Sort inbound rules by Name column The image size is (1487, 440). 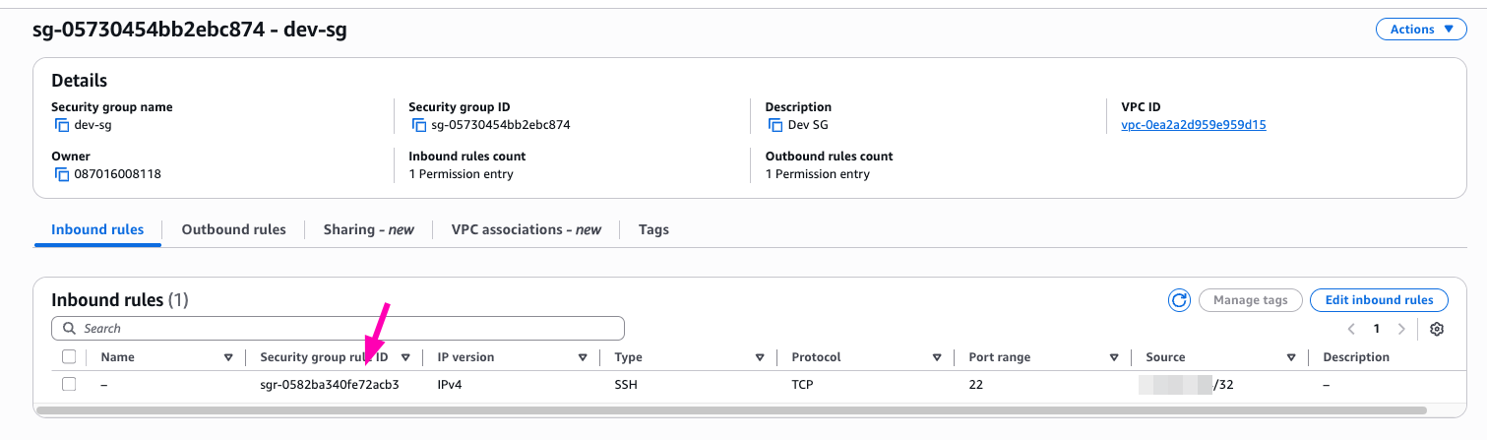(x=228, y=357)
